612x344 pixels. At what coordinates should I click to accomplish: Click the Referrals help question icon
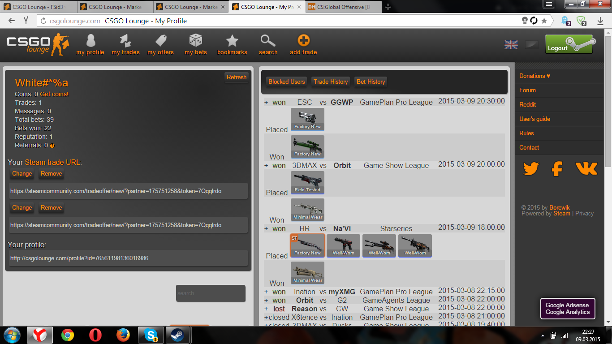click(x=52, y=146)
